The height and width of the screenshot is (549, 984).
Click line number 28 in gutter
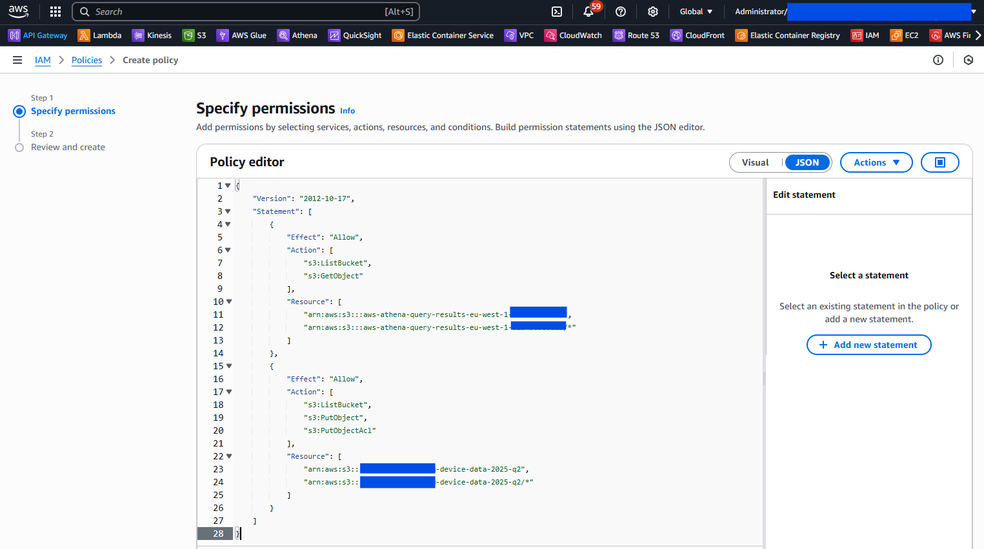(x=218, y=534)
